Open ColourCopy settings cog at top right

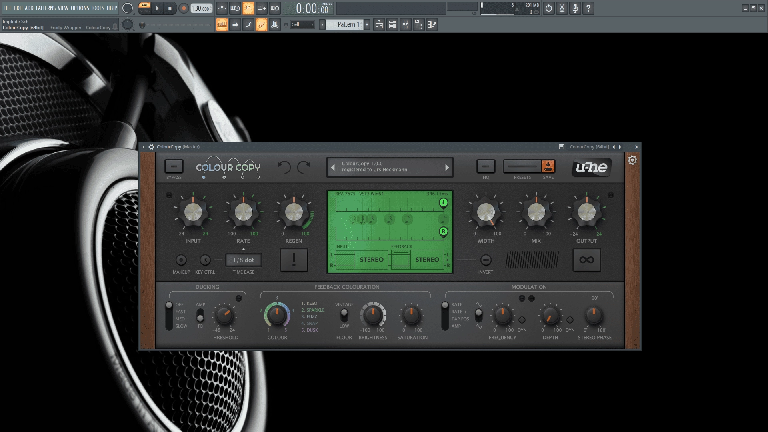632,160
